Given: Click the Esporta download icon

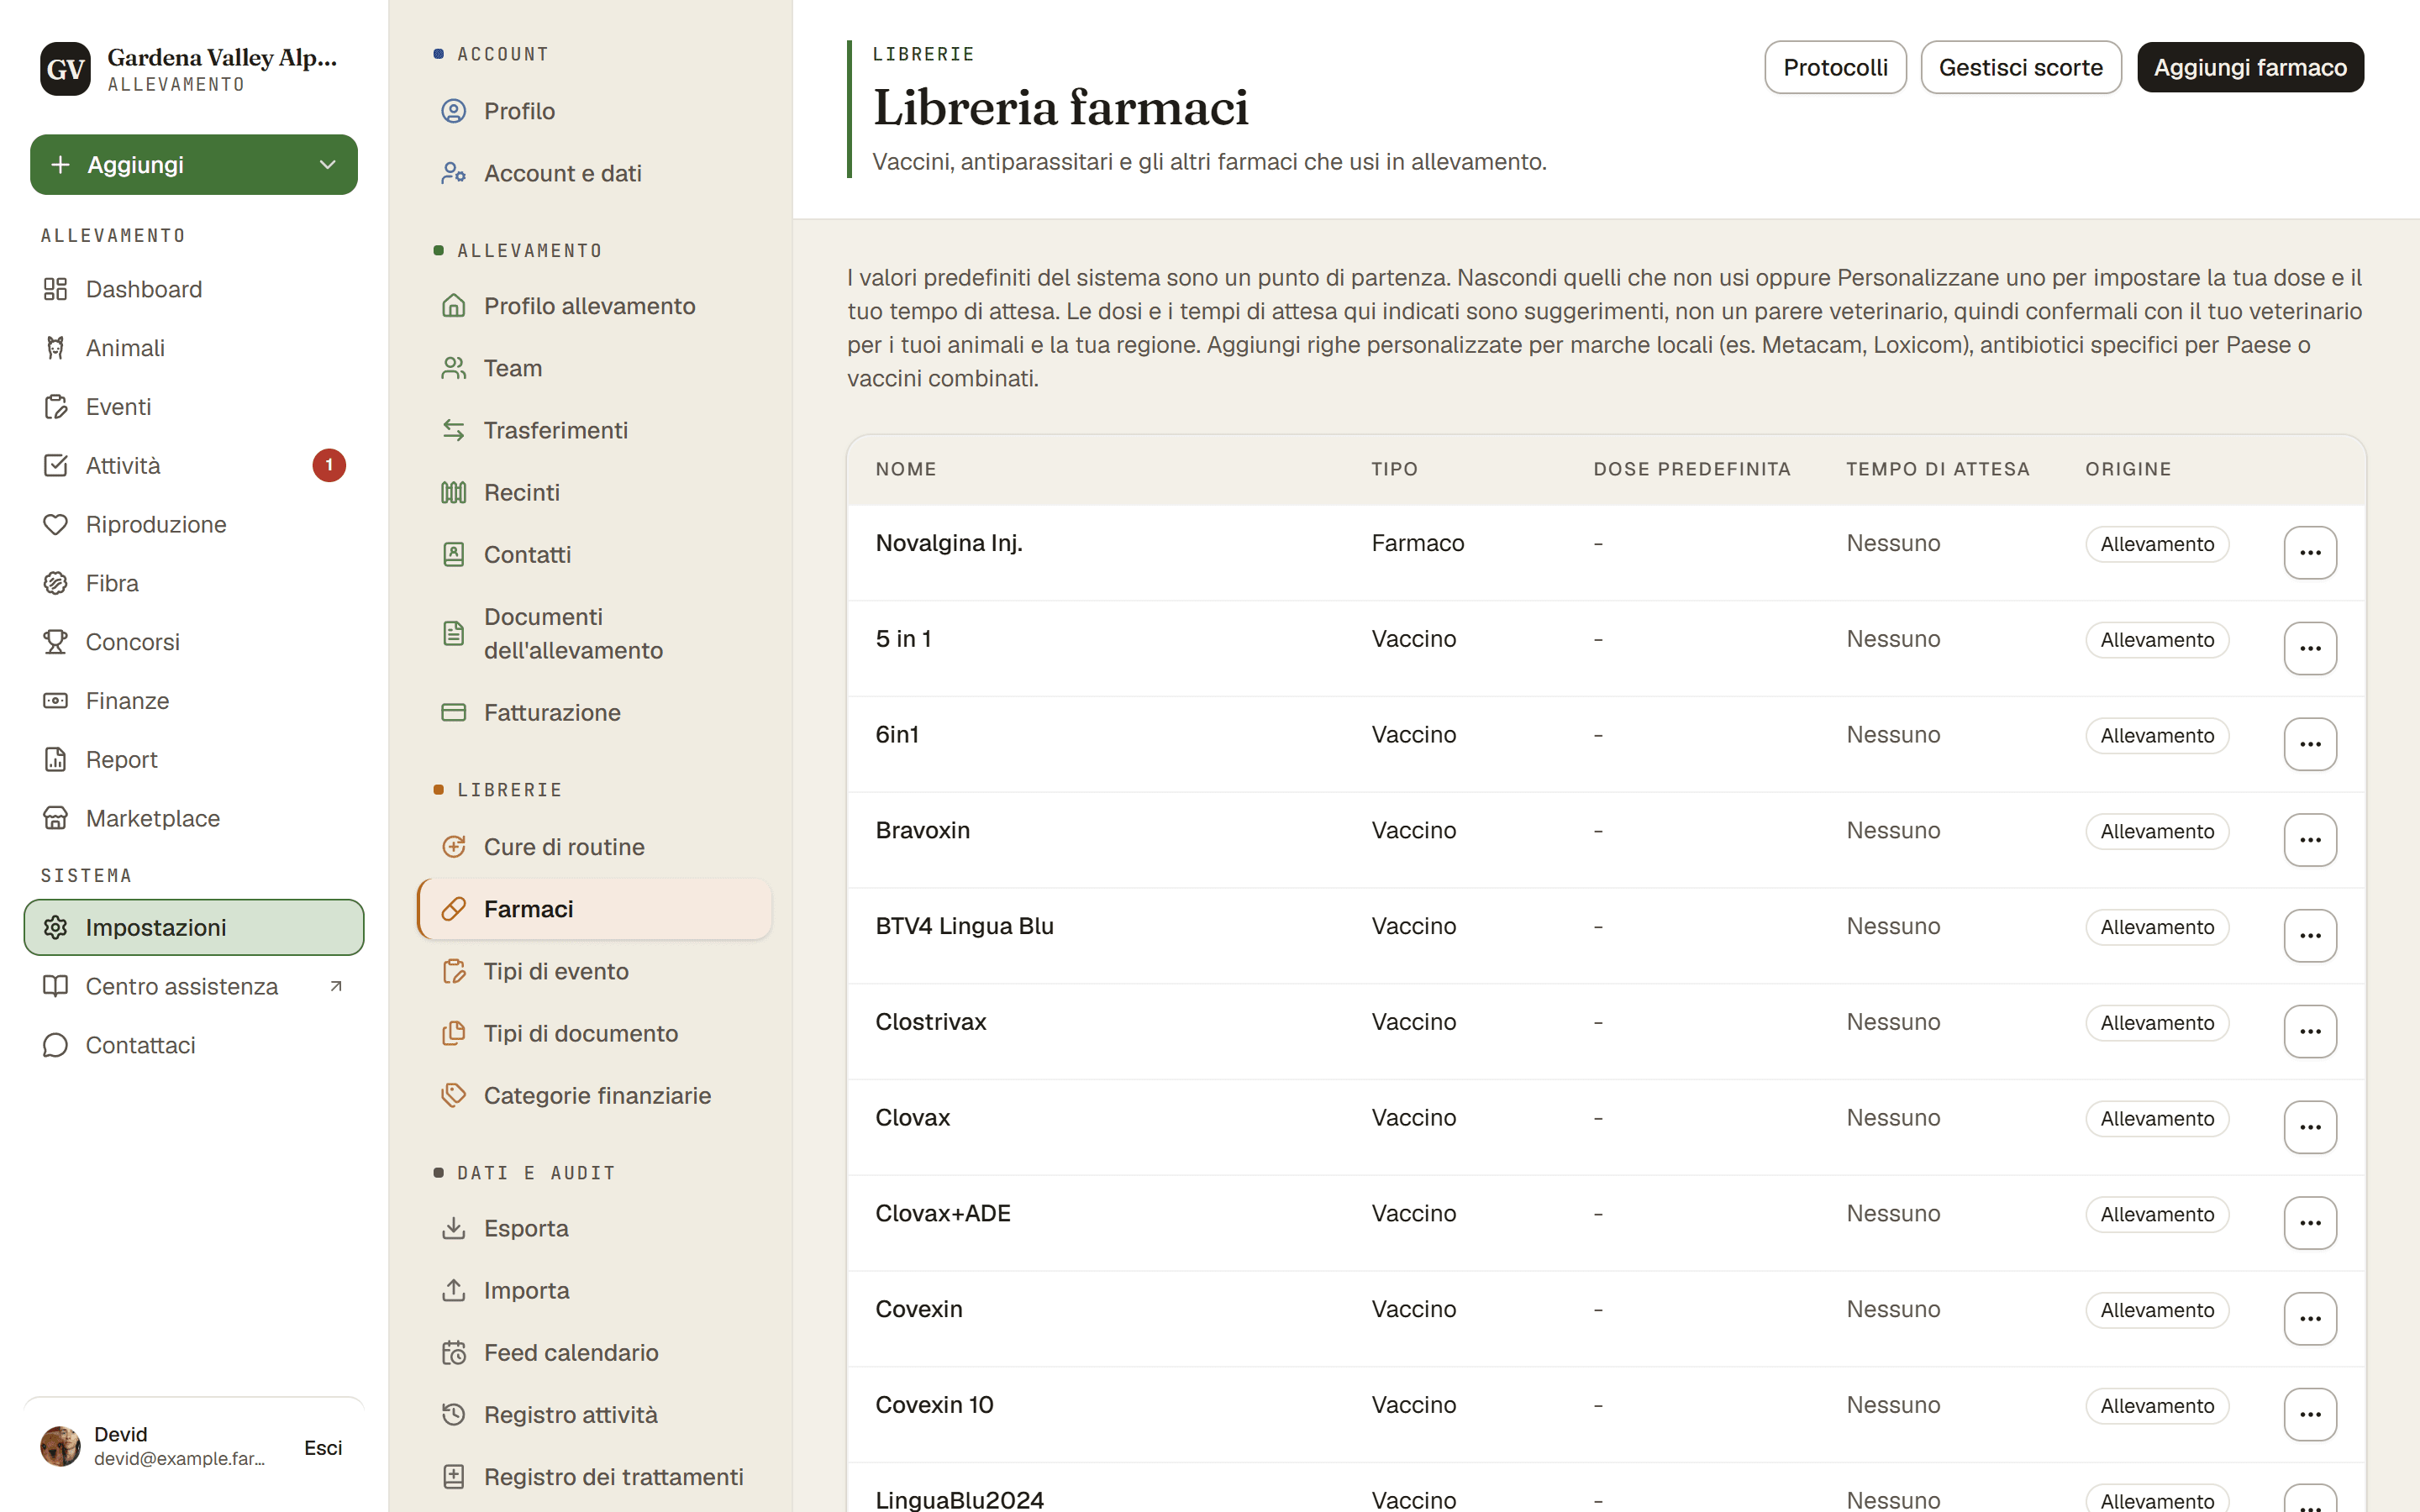Looking at the screenshot, I should click(454, 1228).
